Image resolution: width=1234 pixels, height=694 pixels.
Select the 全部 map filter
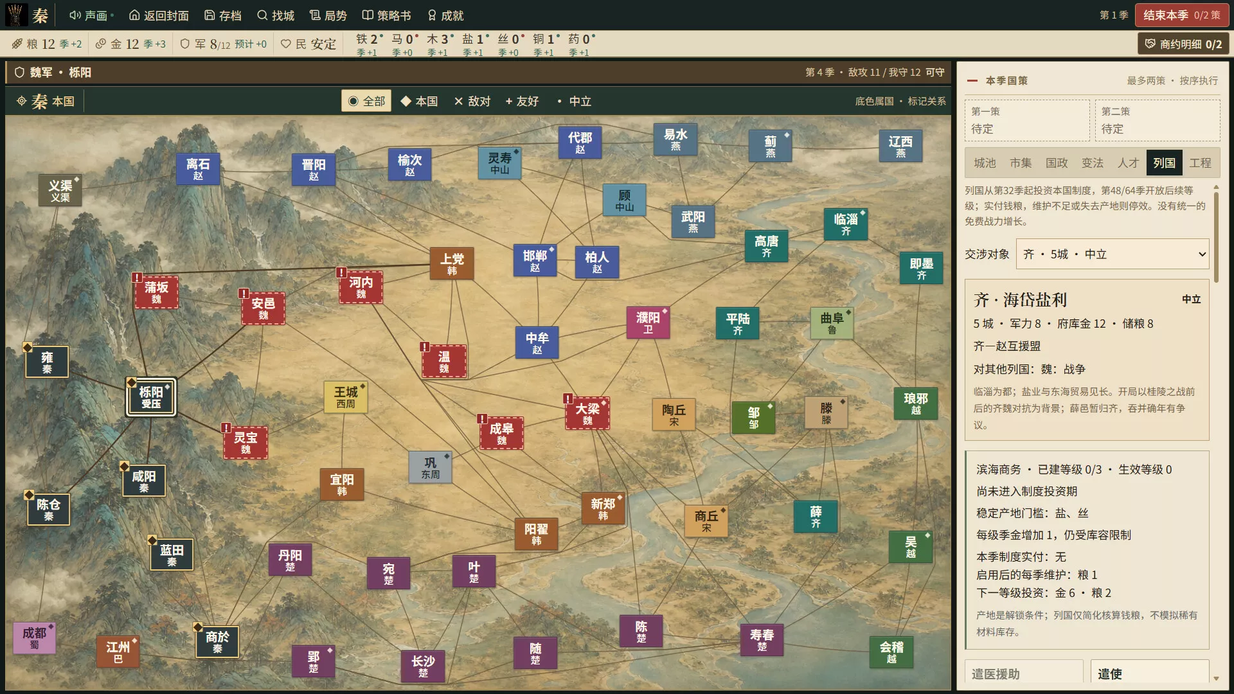[x=366, y=101]
